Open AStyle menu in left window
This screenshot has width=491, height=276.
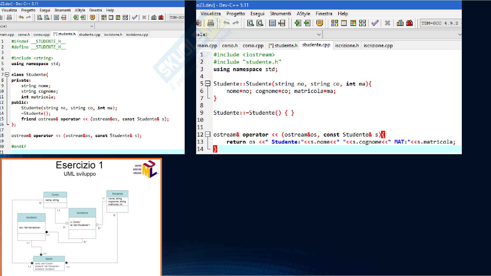click(x=80, y=10)
